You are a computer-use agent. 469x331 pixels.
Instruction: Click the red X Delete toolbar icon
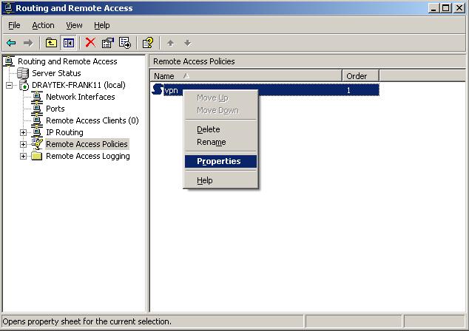(90, 42)
